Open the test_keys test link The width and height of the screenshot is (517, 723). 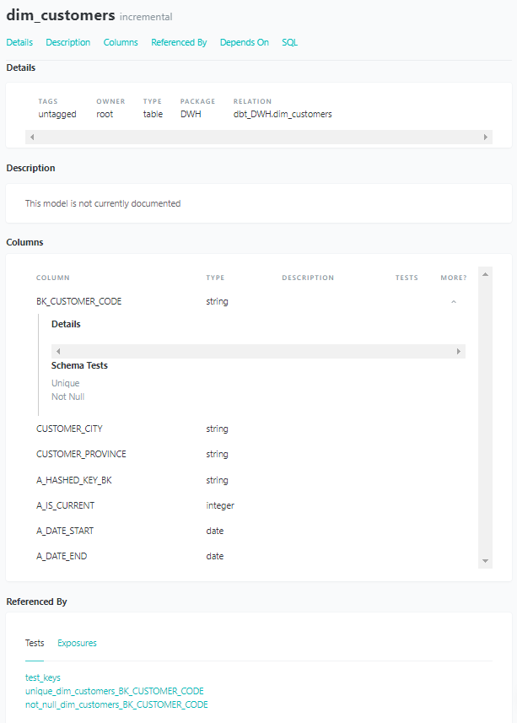[43, 677]
